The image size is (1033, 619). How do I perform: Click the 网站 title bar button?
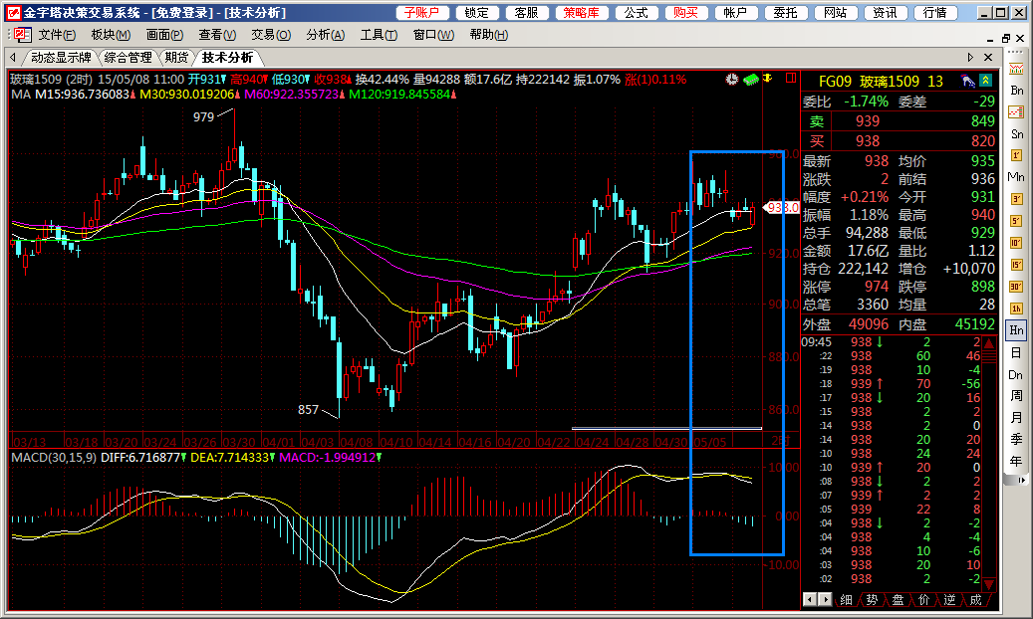(x=836, y=13)
